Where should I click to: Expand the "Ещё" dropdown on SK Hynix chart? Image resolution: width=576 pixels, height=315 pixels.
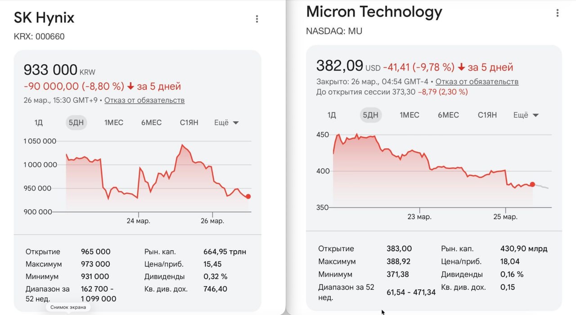point(226,122)
